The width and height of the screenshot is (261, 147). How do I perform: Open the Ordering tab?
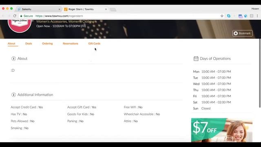click(x=47, y=44)
